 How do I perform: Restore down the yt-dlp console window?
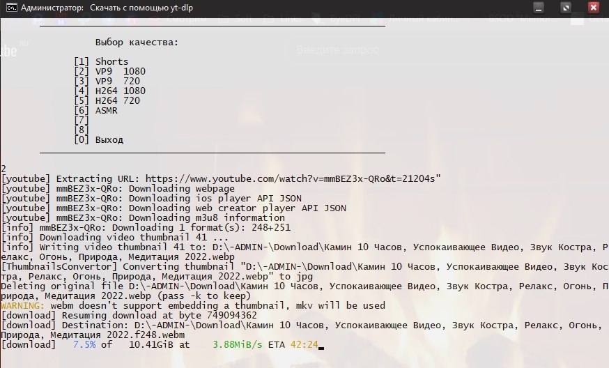click(566, 8)
